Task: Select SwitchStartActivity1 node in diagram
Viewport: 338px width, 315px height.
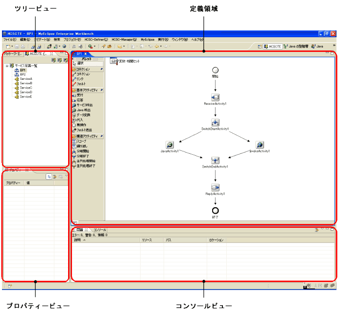Action: pos(215,122)
